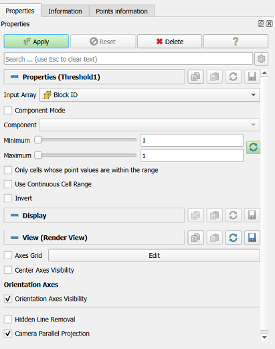
Task: Save Render View settings as default
Action: pos(252,238)
